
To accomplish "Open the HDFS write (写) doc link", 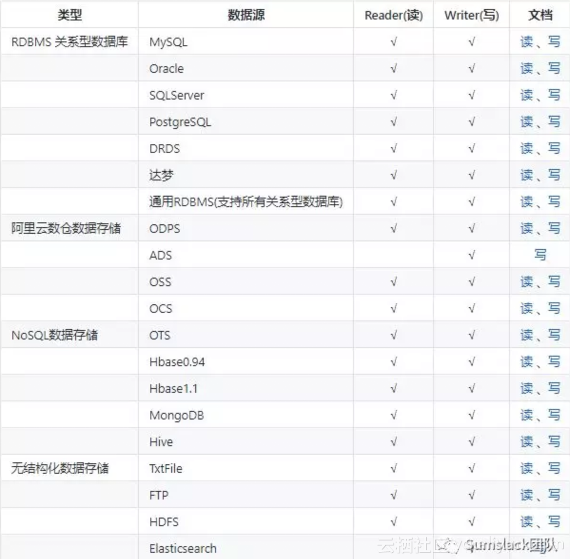I will click(x=554, y=522).
